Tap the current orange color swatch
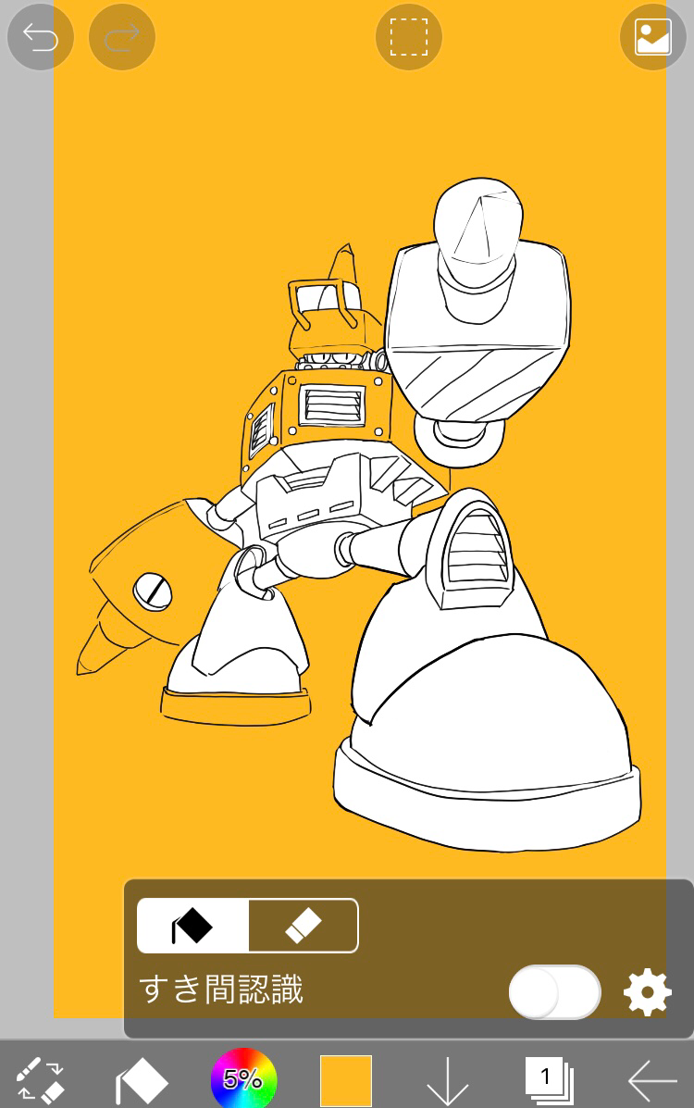 [x=346, y=1079]
